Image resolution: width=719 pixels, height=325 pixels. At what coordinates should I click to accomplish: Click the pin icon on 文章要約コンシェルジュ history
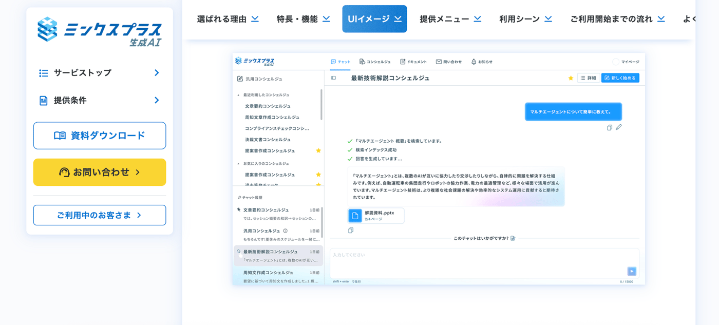239,209
